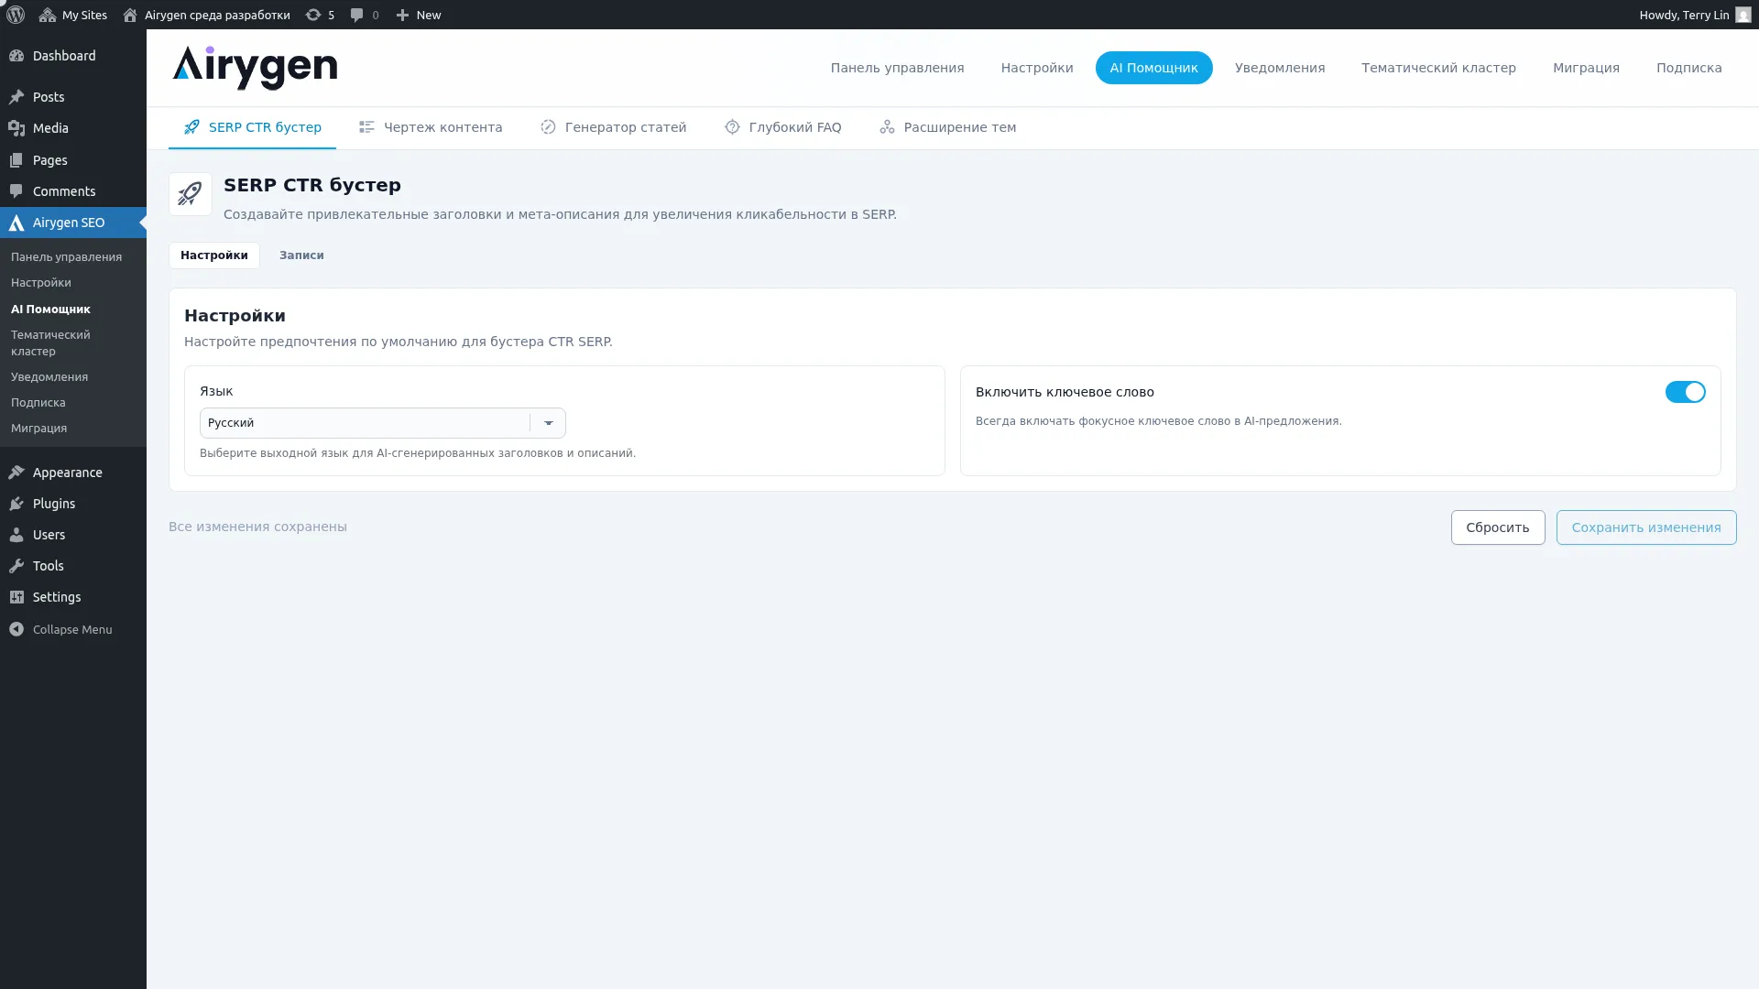Click the Airygen logo

[255, 68]
